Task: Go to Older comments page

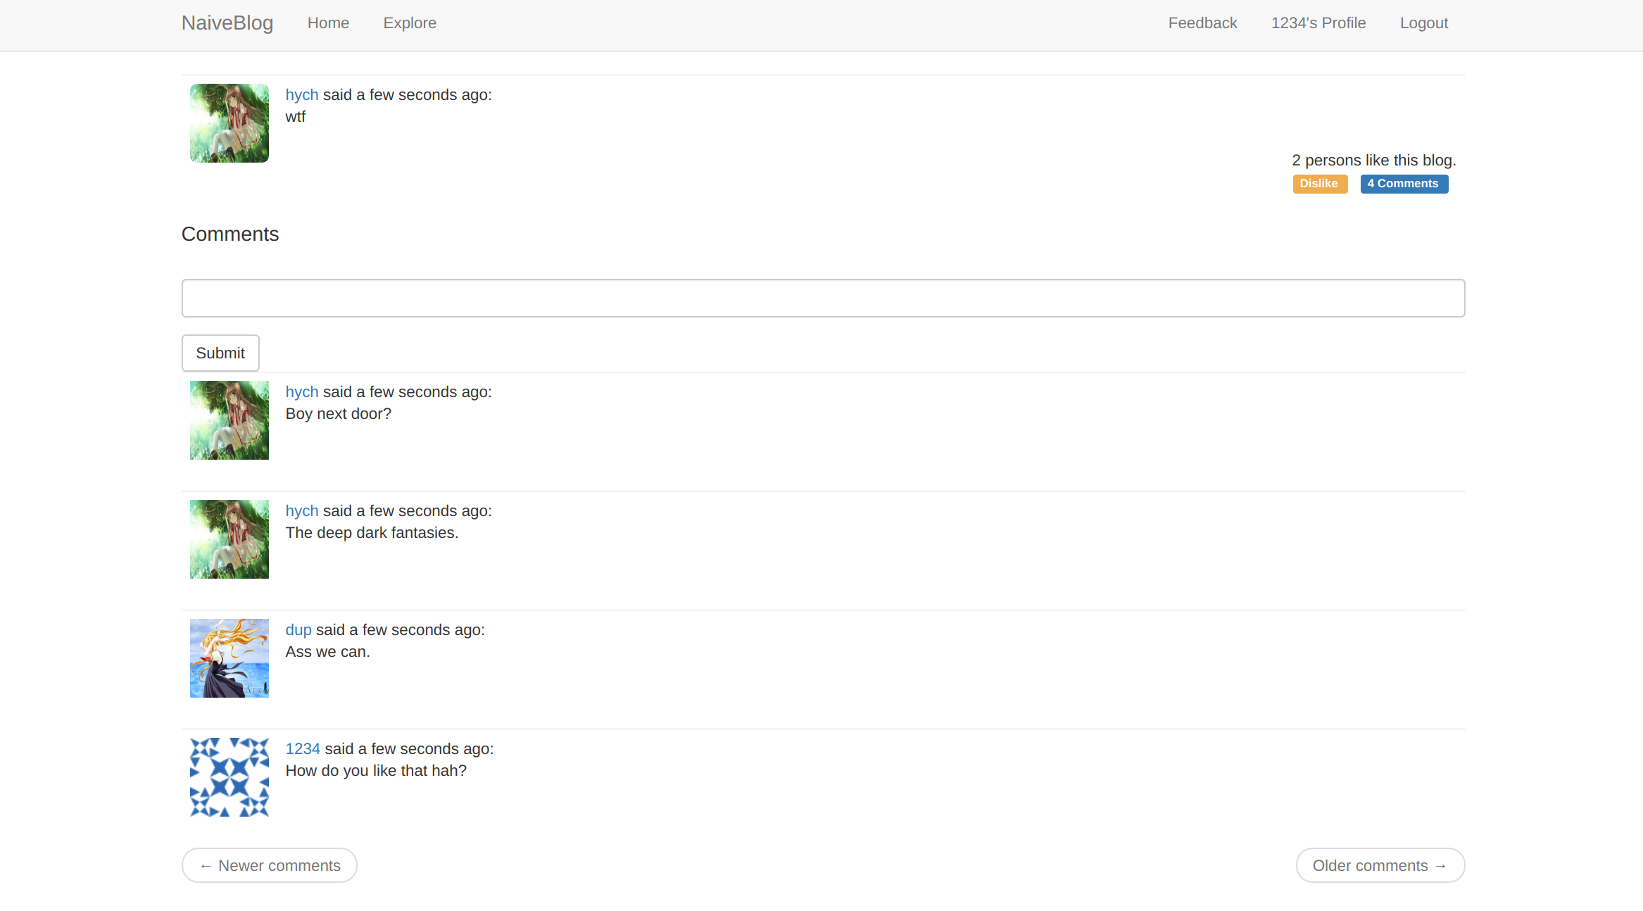Action: tap(1380, 865)
